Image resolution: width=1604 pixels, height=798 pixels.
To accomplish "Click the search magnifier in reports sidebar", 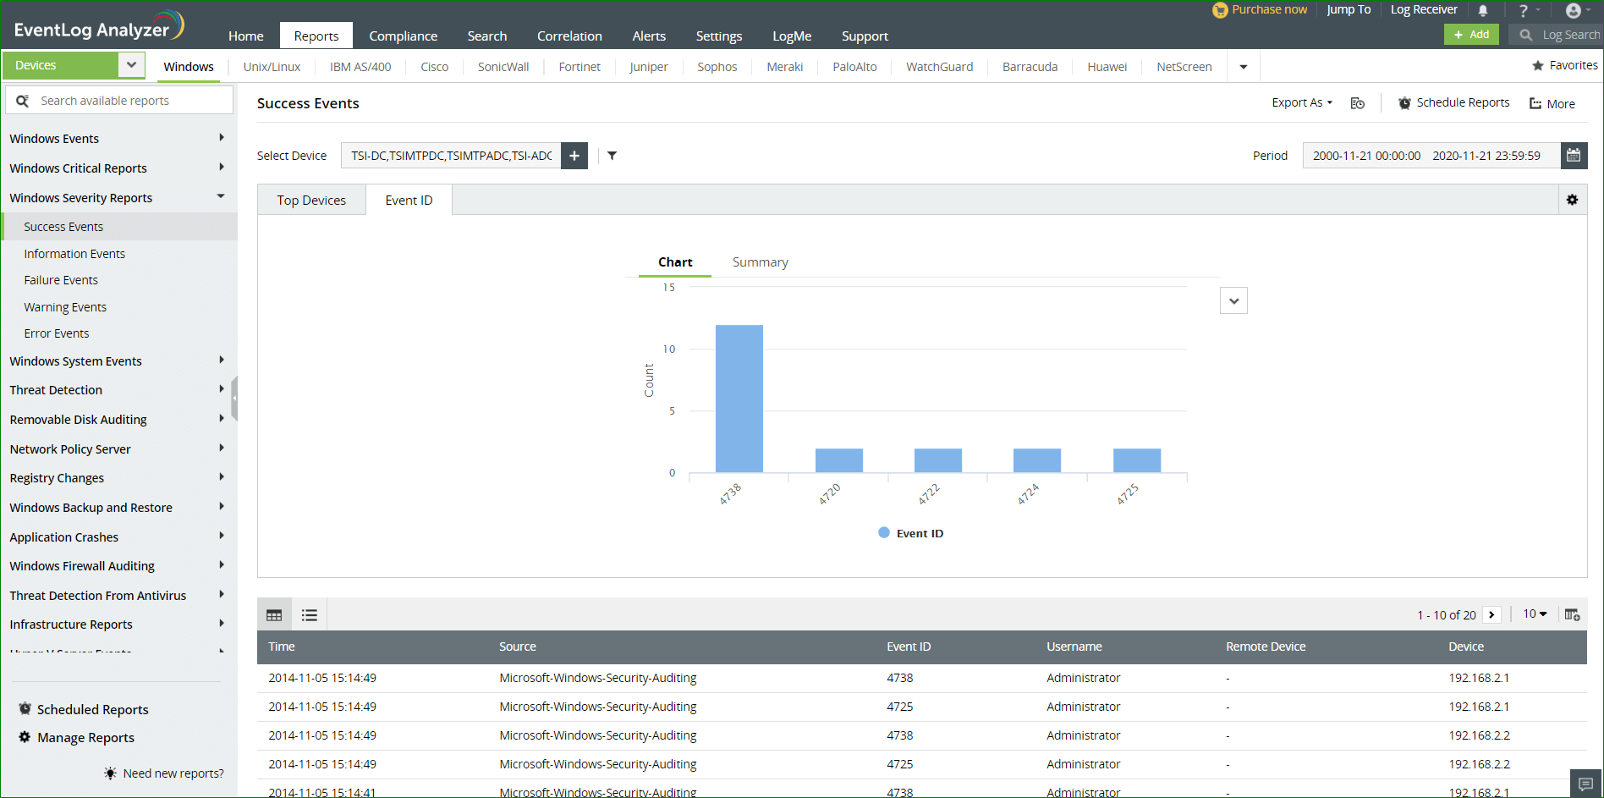I will (23, 101).
